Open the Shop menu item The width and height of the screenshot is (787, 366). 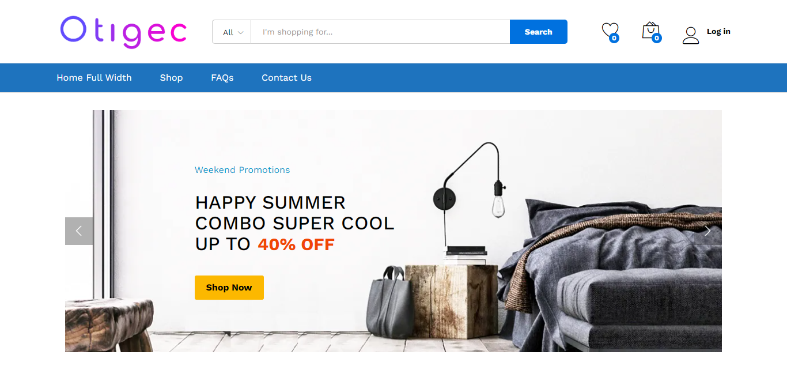[171, 78]
